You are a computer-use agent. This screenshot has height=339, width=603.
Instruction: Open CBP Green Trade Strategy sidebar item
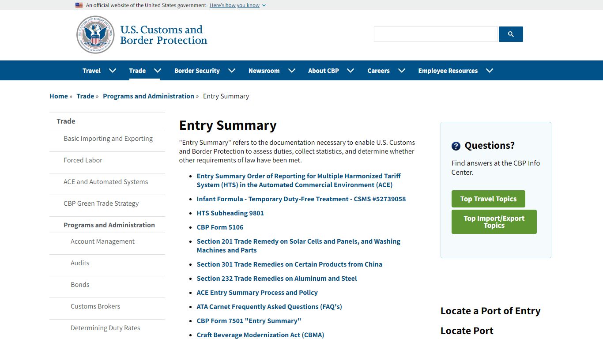(101, 203)
